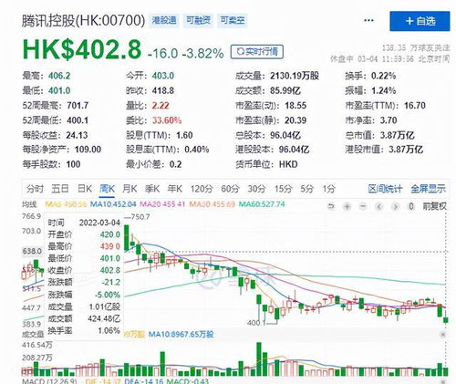Screen dimensions: 456x384
Task: Click the 52周最高 701.7 value
Action: click(x=78, y=106)
